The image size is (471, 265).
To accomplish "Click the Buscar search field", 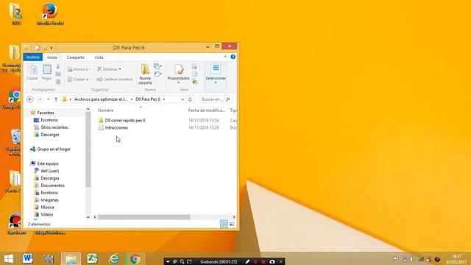I will click(x=216, y=99).
